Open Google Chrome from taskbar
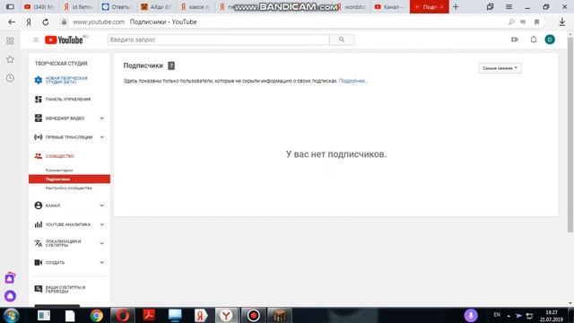Viewport: 574px width, 323px height. pyautogui.click(x=97, y=315)
